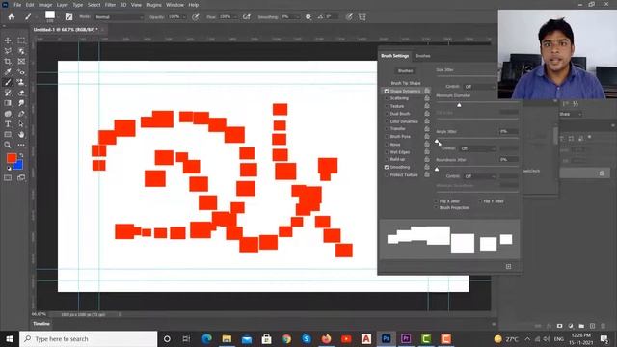
Task: Open the File menu
Action: pos(17,5)
